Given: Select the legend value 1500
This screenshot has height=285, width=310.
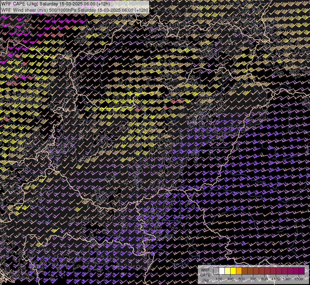Looking at the screenshot, I should (299, 279).
